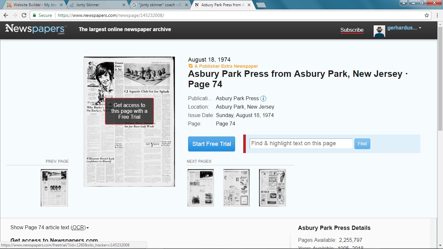Open the Chrome menu (three dots)
Screen dimensions: 443x249
(x=437, y=15)
